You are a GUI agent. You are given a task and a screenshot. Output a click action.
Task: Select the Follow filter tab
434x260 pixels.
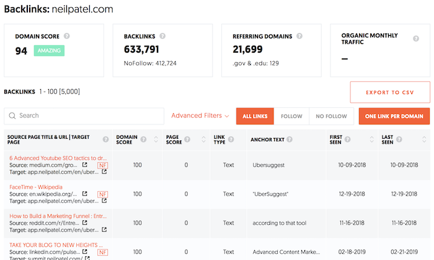291,116
